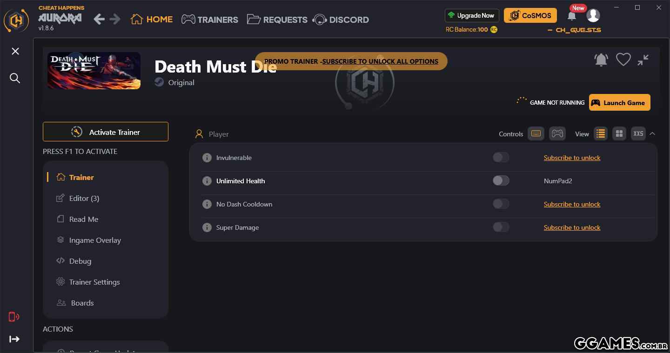
Task: Collapse trainer view with shrink arrows icon
Action: click(x=643, y=60)
